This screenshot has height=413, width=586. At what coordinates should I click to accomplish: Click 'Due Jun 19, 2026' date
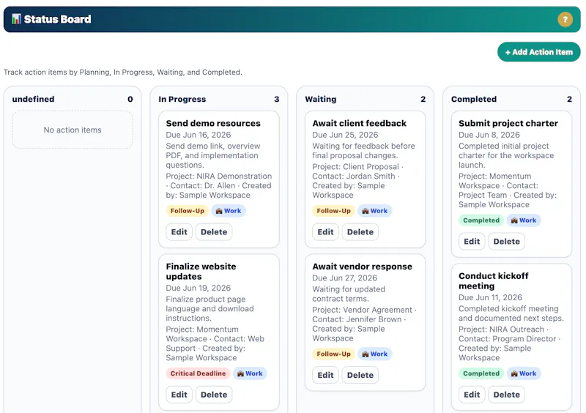click(199, 289)
